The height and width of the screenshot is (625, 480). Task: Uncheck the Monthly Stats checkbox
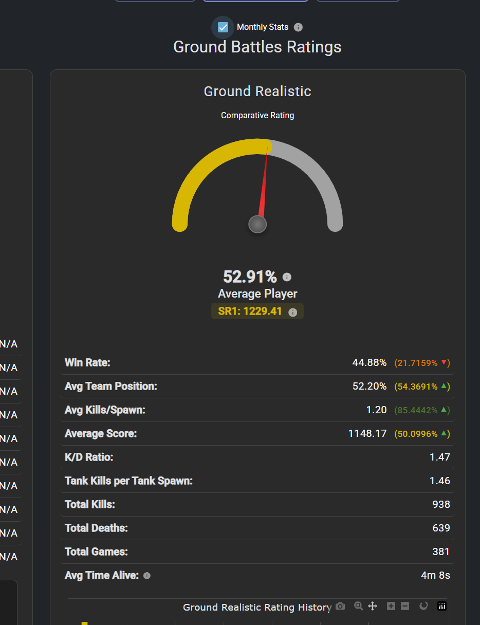tap(223, 27)
